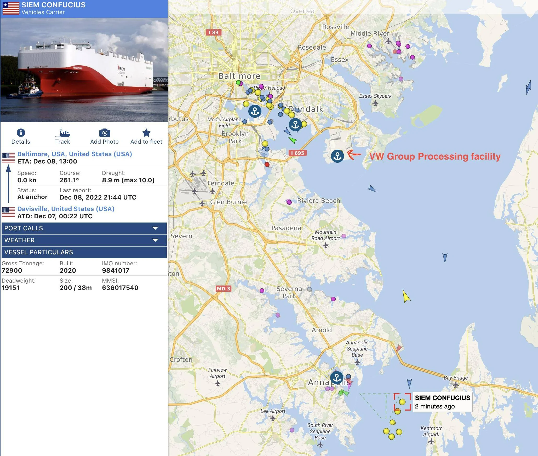
Task: Open the Details info icon
Action: tap(21, 133)
